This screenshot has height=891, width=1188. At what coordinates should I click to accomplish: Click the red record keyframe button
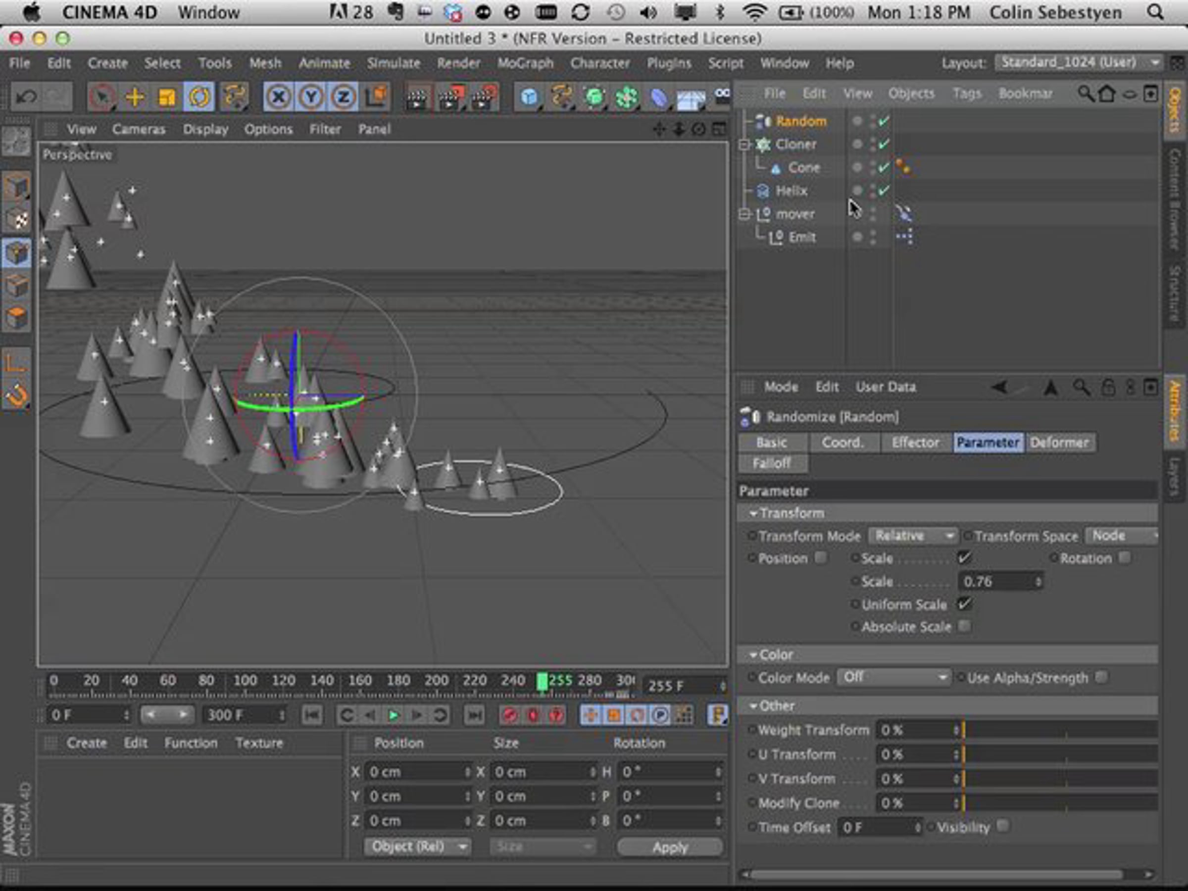pos(510,715)
